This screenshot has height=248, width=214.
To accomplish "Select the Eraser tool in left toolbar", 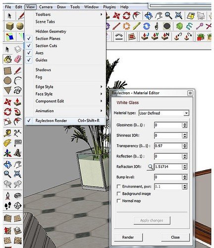I will (17, 59).
